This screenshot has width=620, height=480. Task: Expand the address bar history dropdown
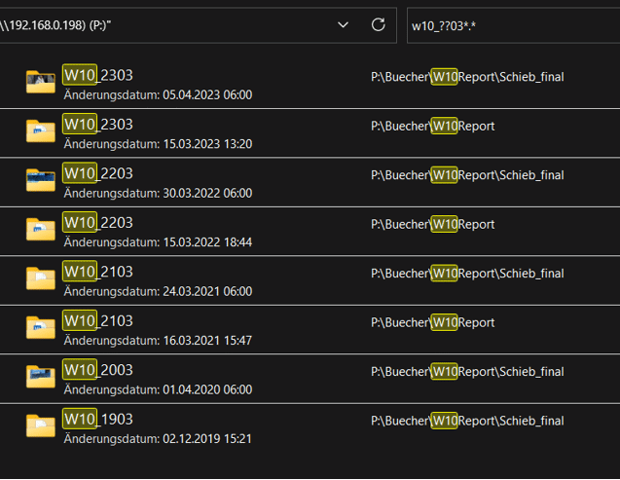point(343,24)
